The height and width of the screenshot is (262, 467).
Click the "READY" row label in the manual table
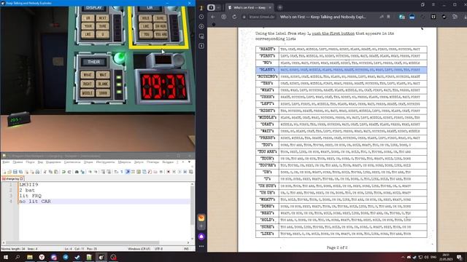pos(267,49)
